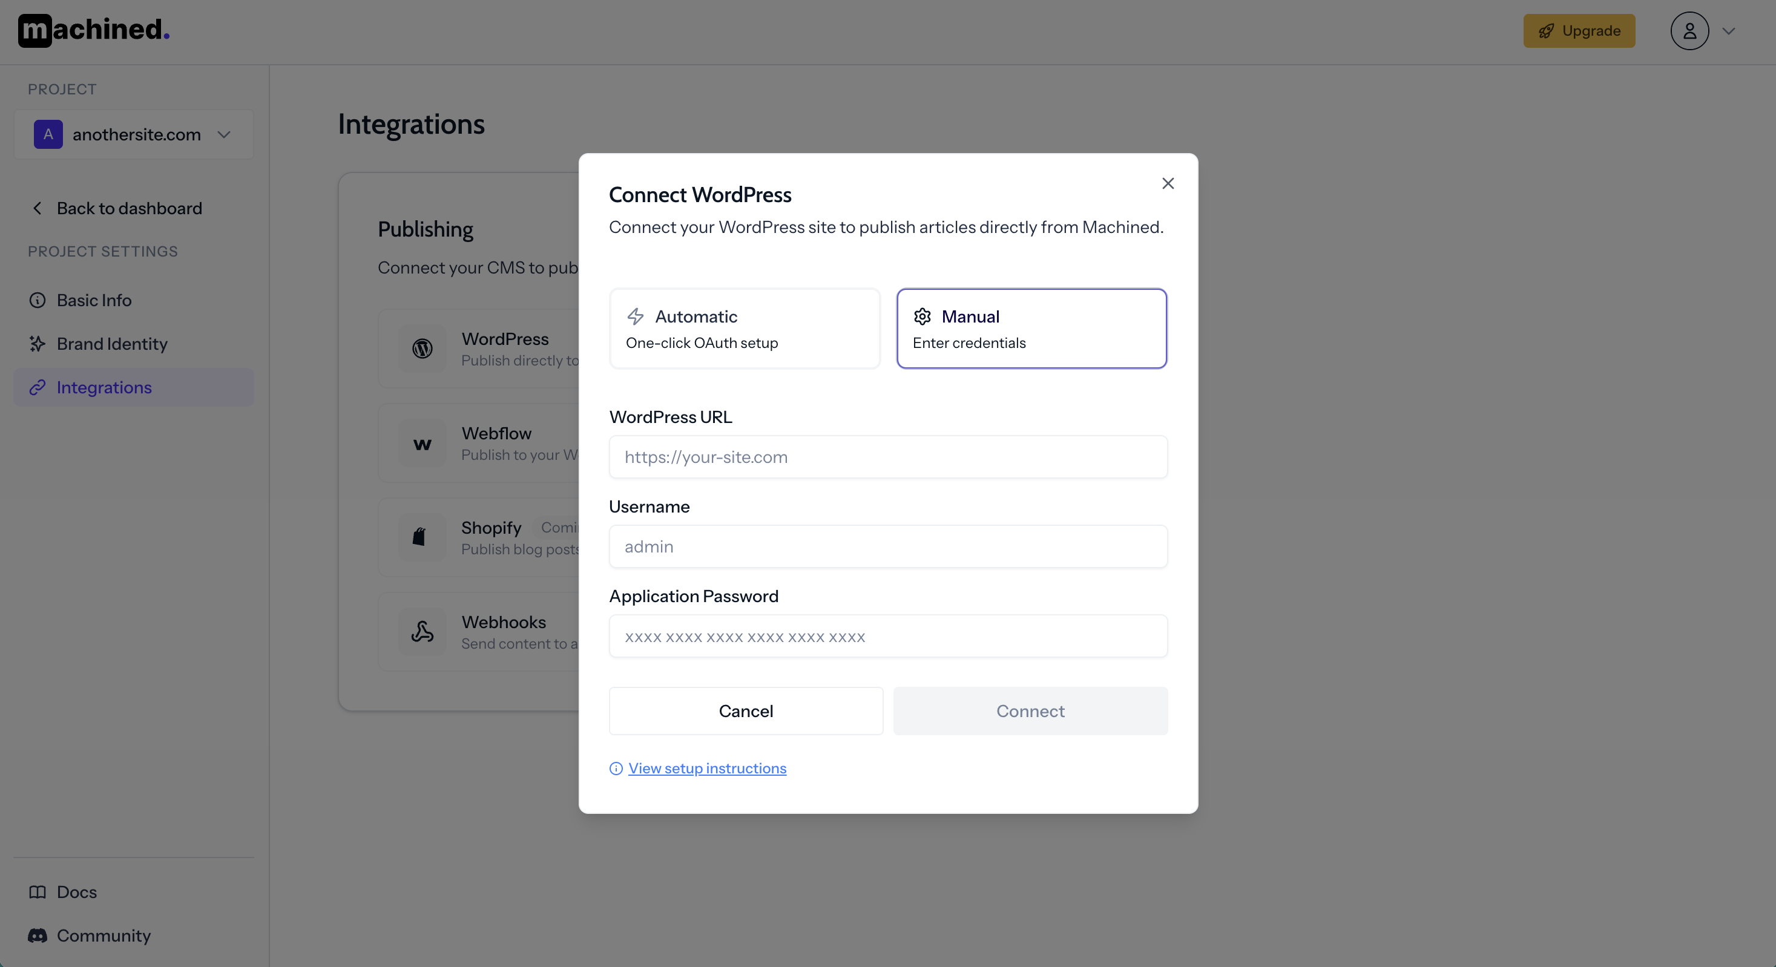Open Docs from the sidebar

click(76, 892)
